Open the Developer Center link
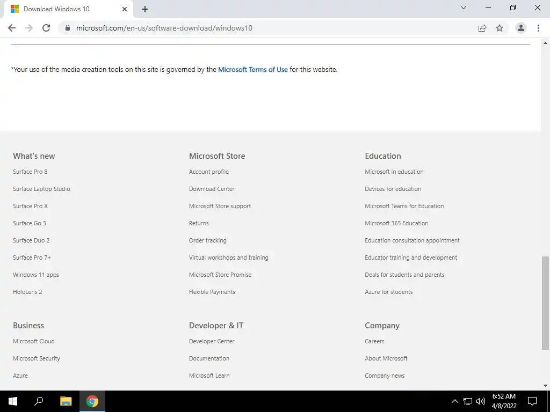Viewport: 550px width, 412px height. click(x=212, y=341)
